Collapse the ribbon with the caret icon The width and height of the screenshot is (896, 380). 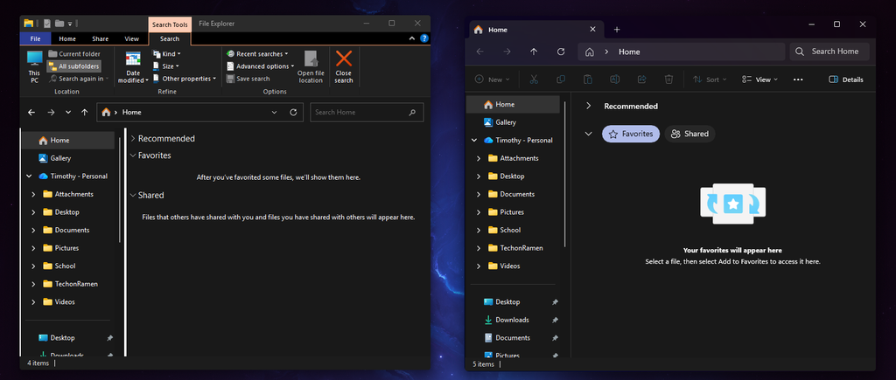(x=411, y=38)
